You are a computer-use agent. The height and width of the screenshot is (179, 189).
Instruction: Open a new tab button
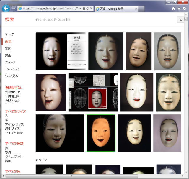tap(141, 9)
